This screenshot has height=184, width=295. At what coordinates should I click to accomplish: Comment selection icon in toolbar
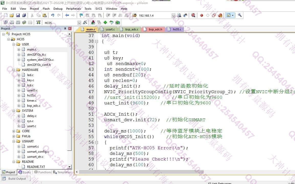121,15
